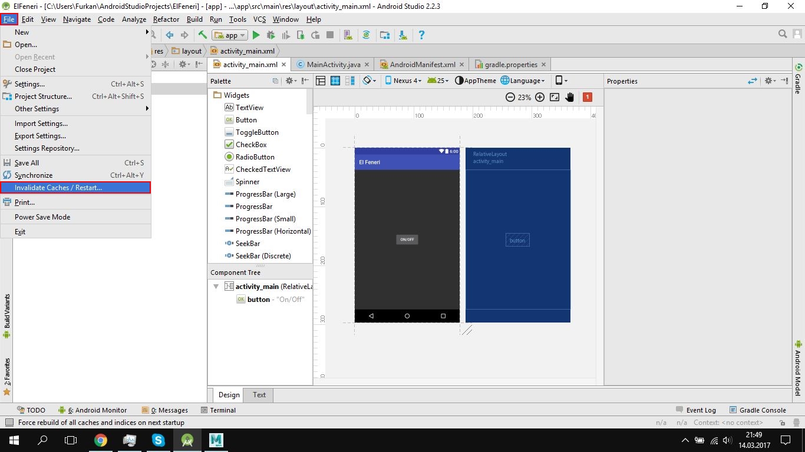Viewport: 805px width, 452px height.
Task: Open the Skype taskbar icon
Action: coord(158,440)
